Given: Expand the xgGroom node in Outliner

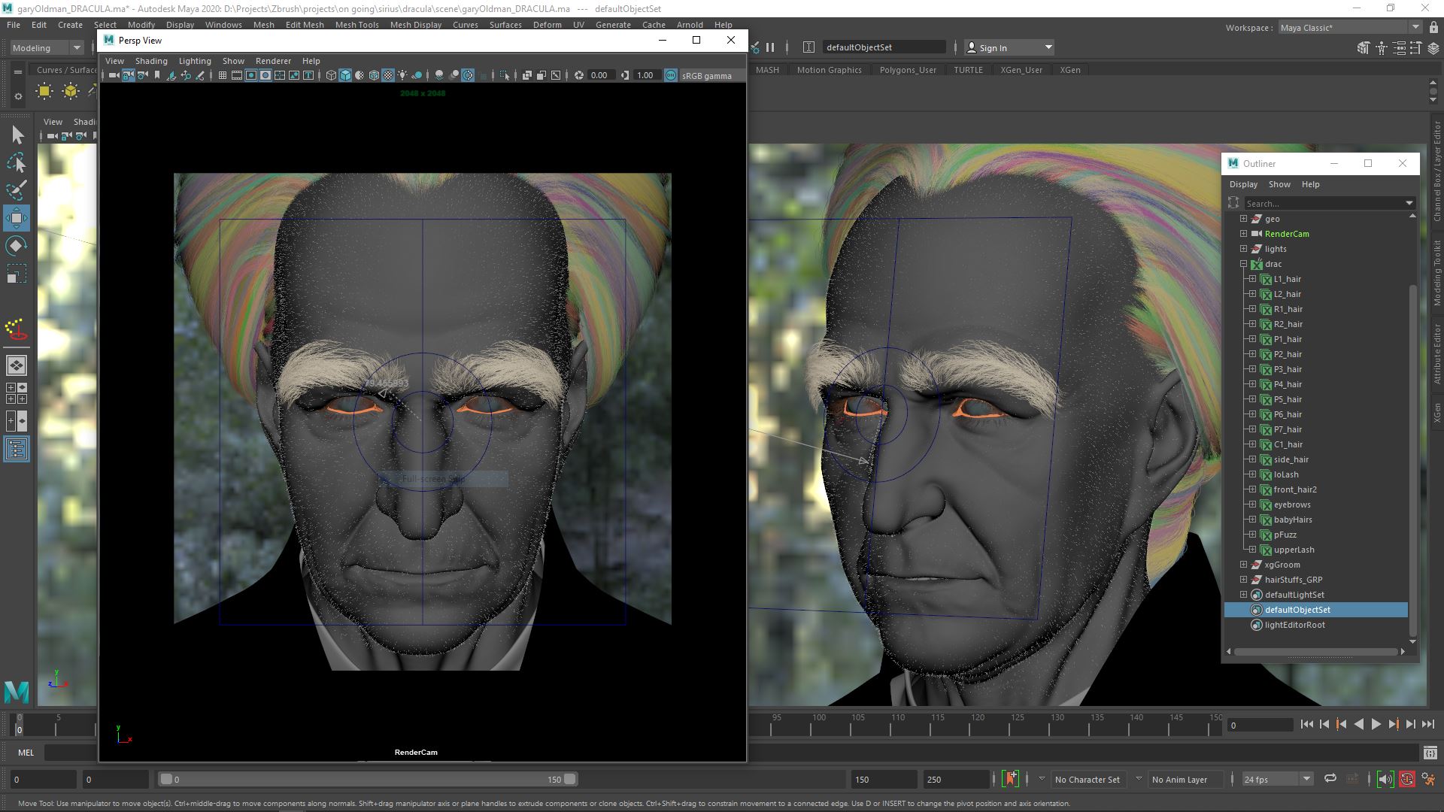Looking at the screenshot, I should (1244, 565).
